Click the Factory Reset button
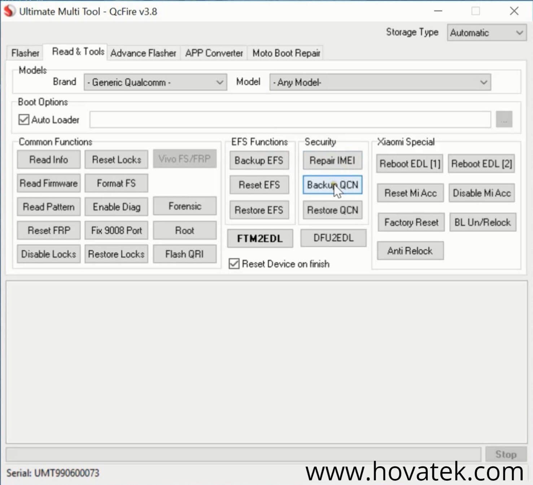The image size is (533, 485). tap(411, 222)
